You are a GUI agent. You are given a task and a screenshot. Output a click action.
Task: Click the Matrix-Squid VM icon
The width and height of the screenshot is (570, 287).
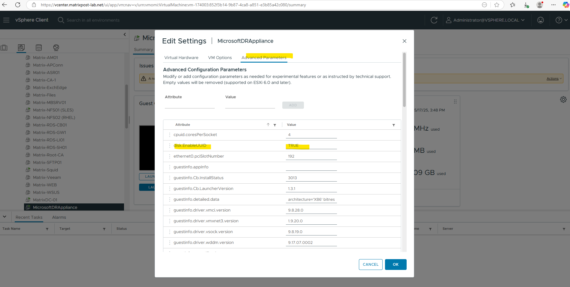coord(28,170)
